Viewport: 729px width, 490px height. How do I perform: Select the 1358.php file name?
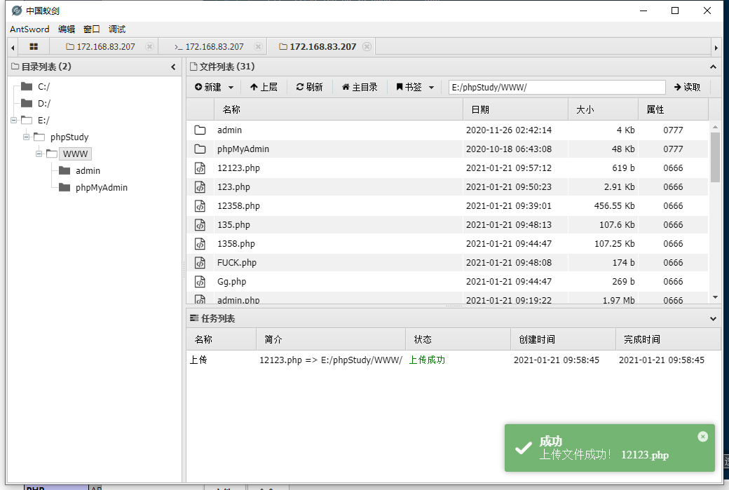tap(236, 244)
